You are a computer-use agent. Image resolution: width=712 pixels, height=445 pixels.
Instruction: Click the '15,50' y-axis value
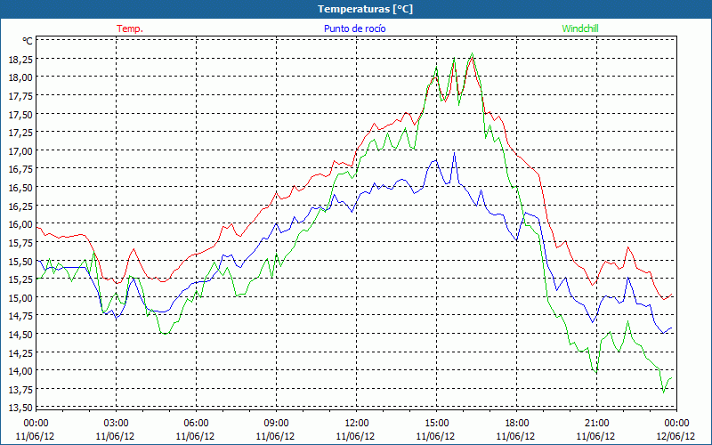(x=20, y=261)
